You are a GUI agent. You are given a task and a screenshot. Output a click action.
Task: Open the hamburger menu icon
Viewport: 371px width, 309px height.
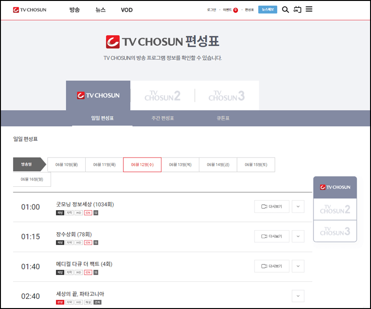pyautogui.click(x=308, y=9)
